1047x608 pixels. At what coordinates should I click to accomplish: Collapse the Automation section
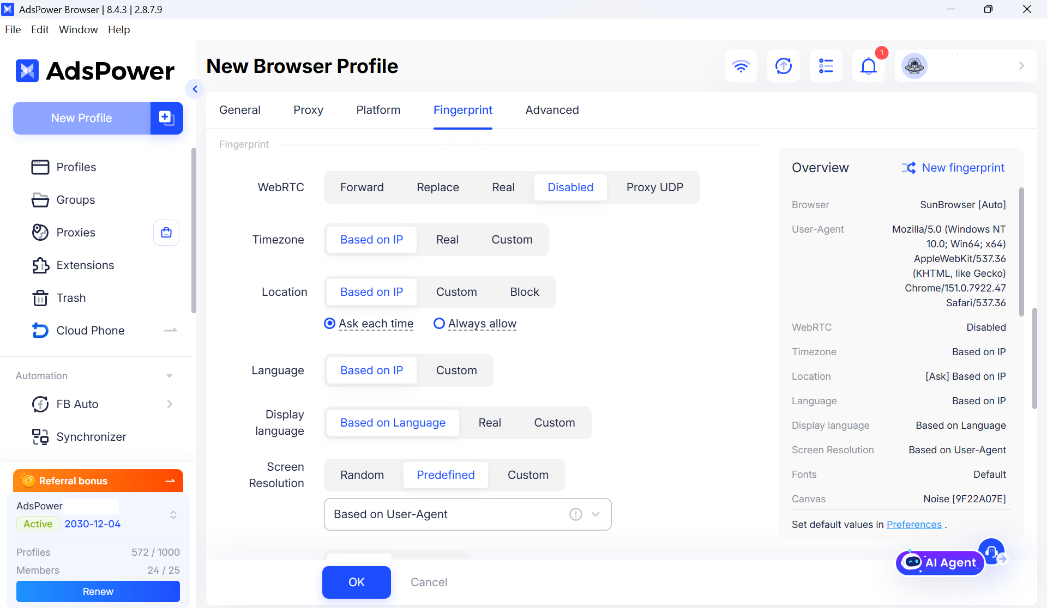coord(170,376)
